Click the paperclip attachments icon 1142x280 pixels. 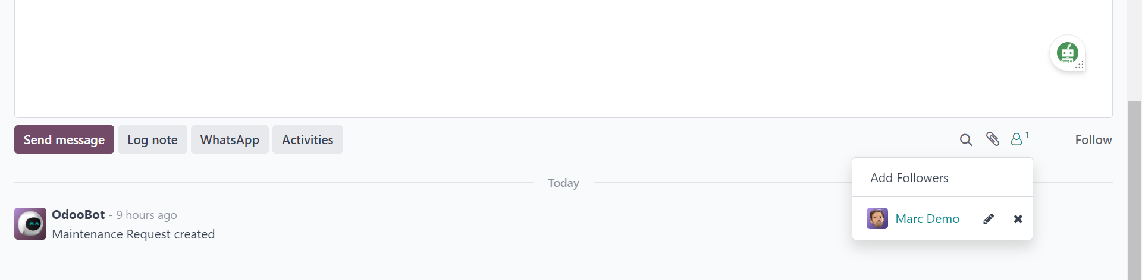[992, 139]
